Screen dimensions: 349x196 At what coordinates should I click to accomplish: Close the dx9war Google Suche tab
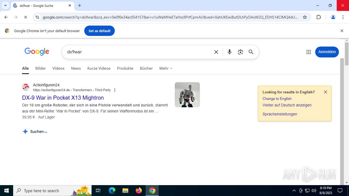70,5
